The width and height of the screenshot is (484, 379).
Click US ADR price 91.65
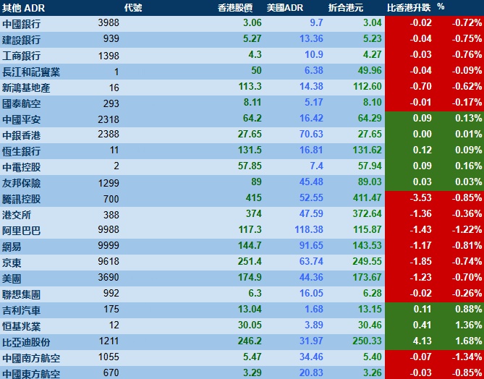311,245
